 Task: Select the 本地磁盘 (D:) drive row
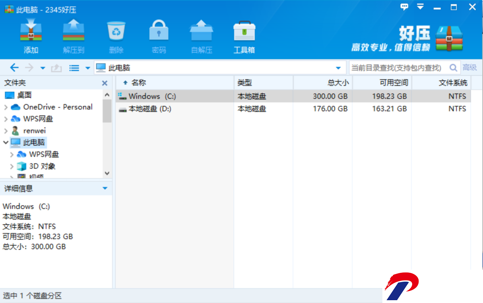pos(293,109)
